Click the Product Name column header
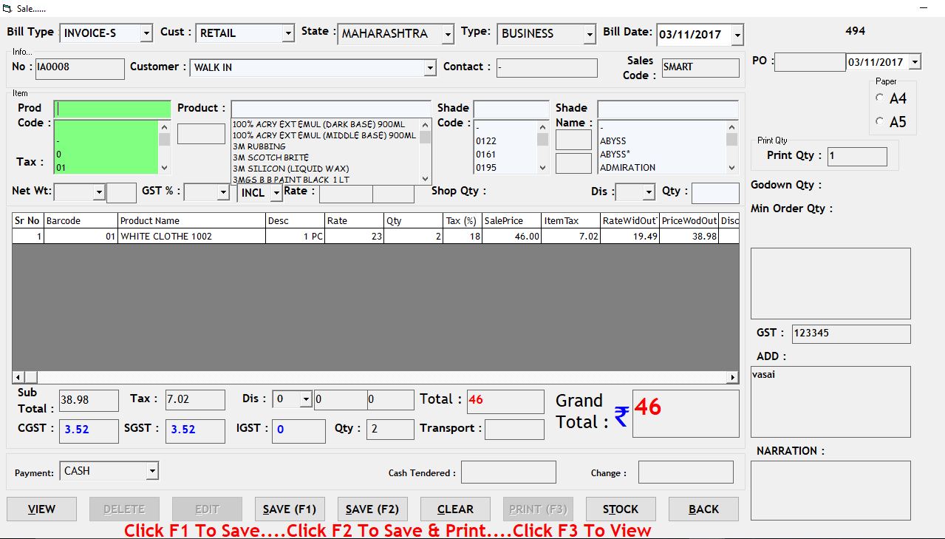 point(191,220)
